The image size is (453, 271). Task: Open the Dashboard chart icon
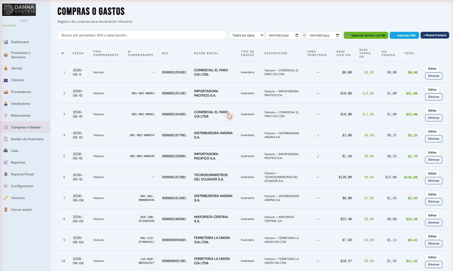[6, 42]
